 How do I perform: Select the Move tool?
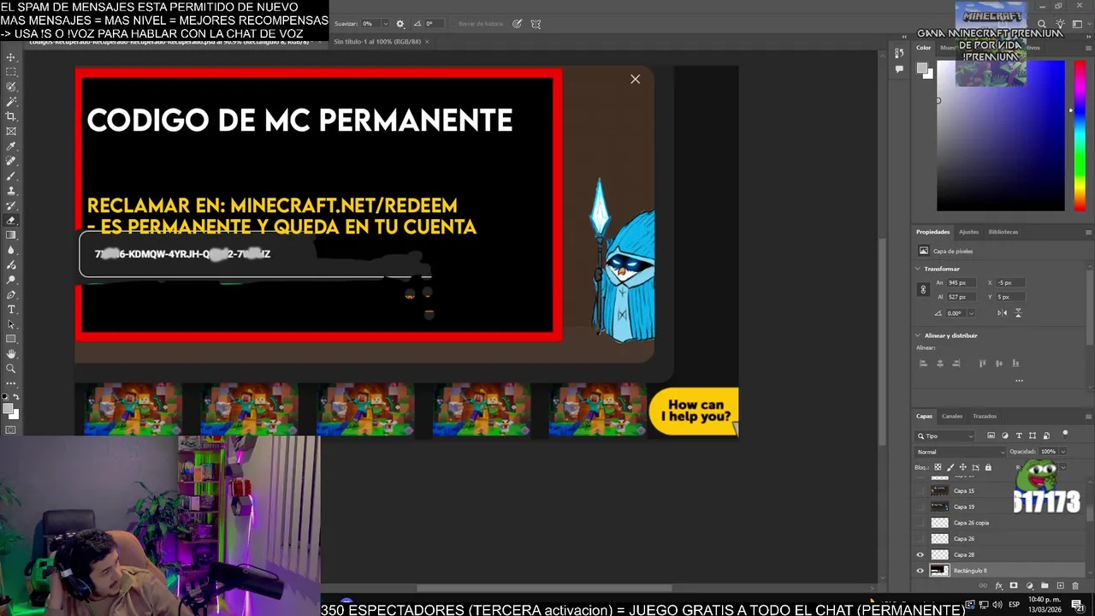11,57
